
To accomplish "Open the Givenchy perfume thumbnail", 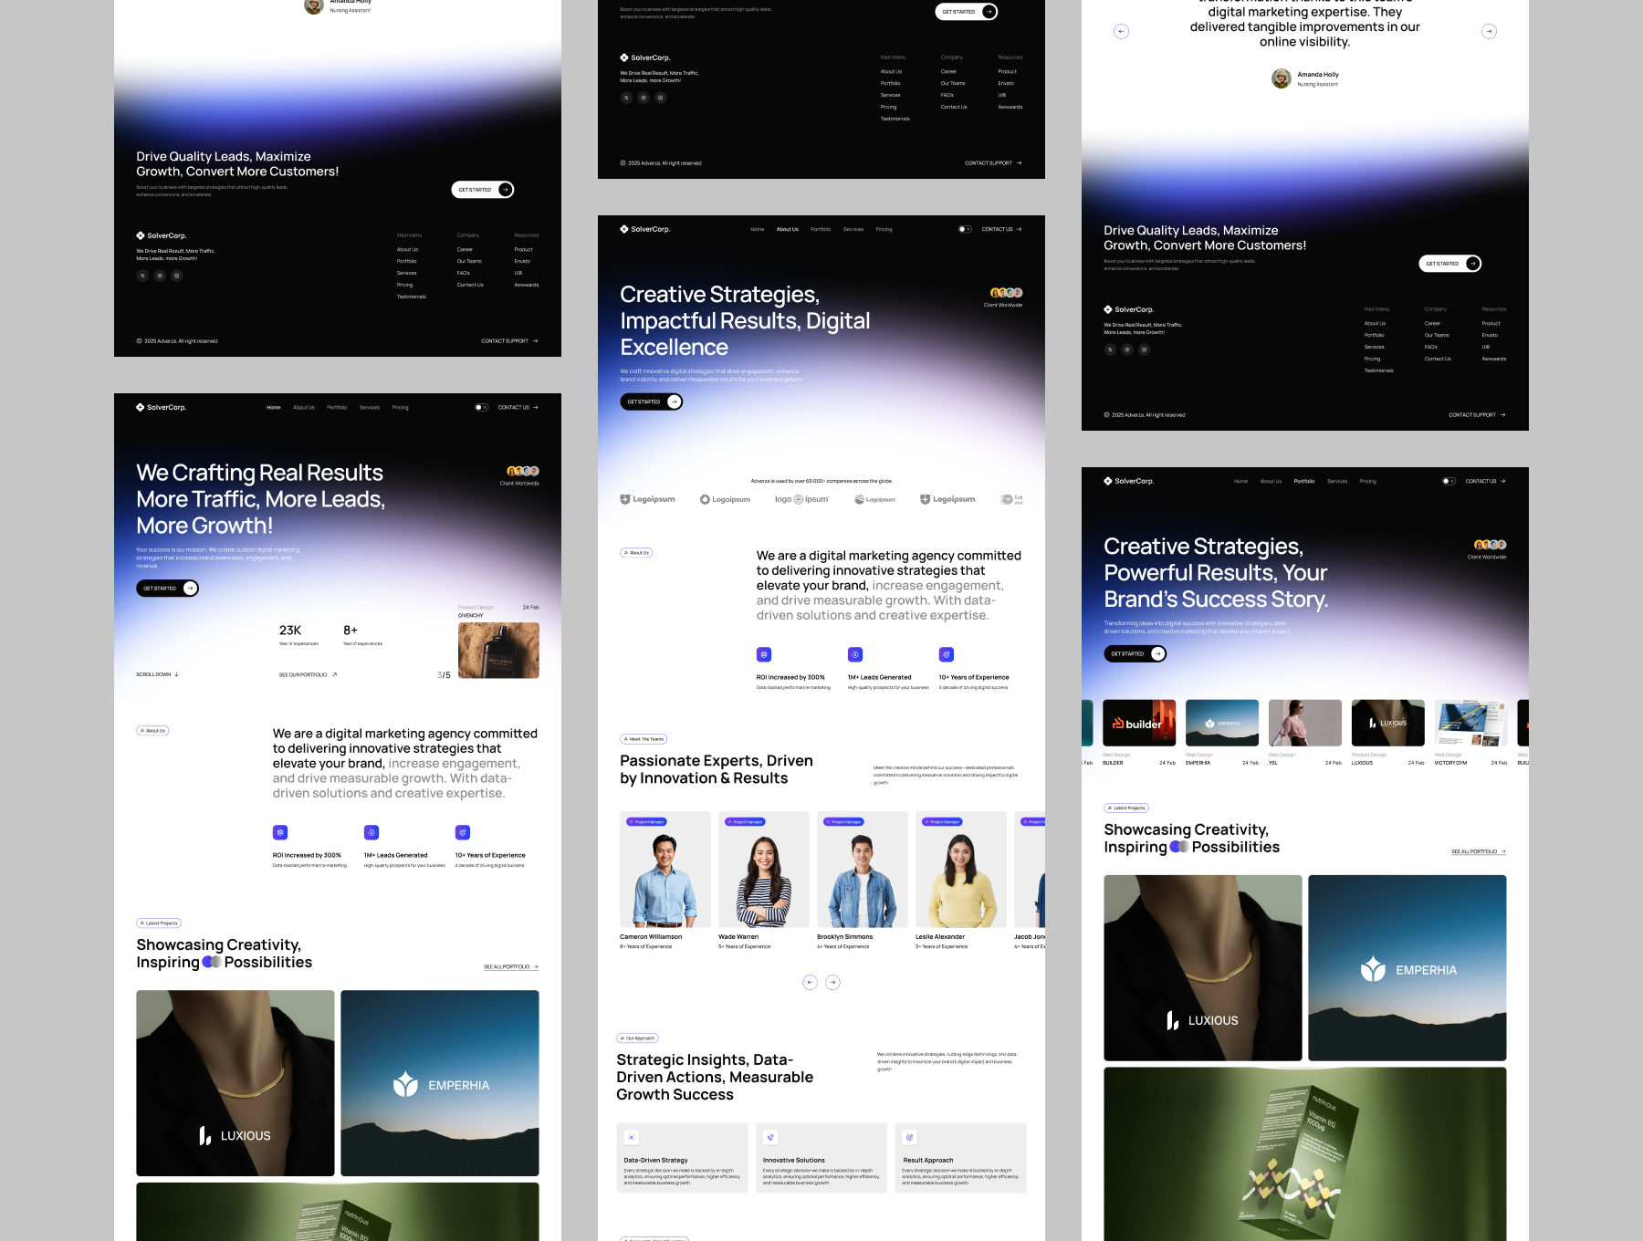I will [498, 651].
